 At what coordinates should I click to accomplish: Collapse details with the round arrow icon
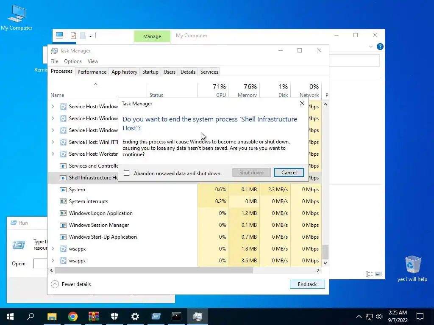click(x=55, y=284)
